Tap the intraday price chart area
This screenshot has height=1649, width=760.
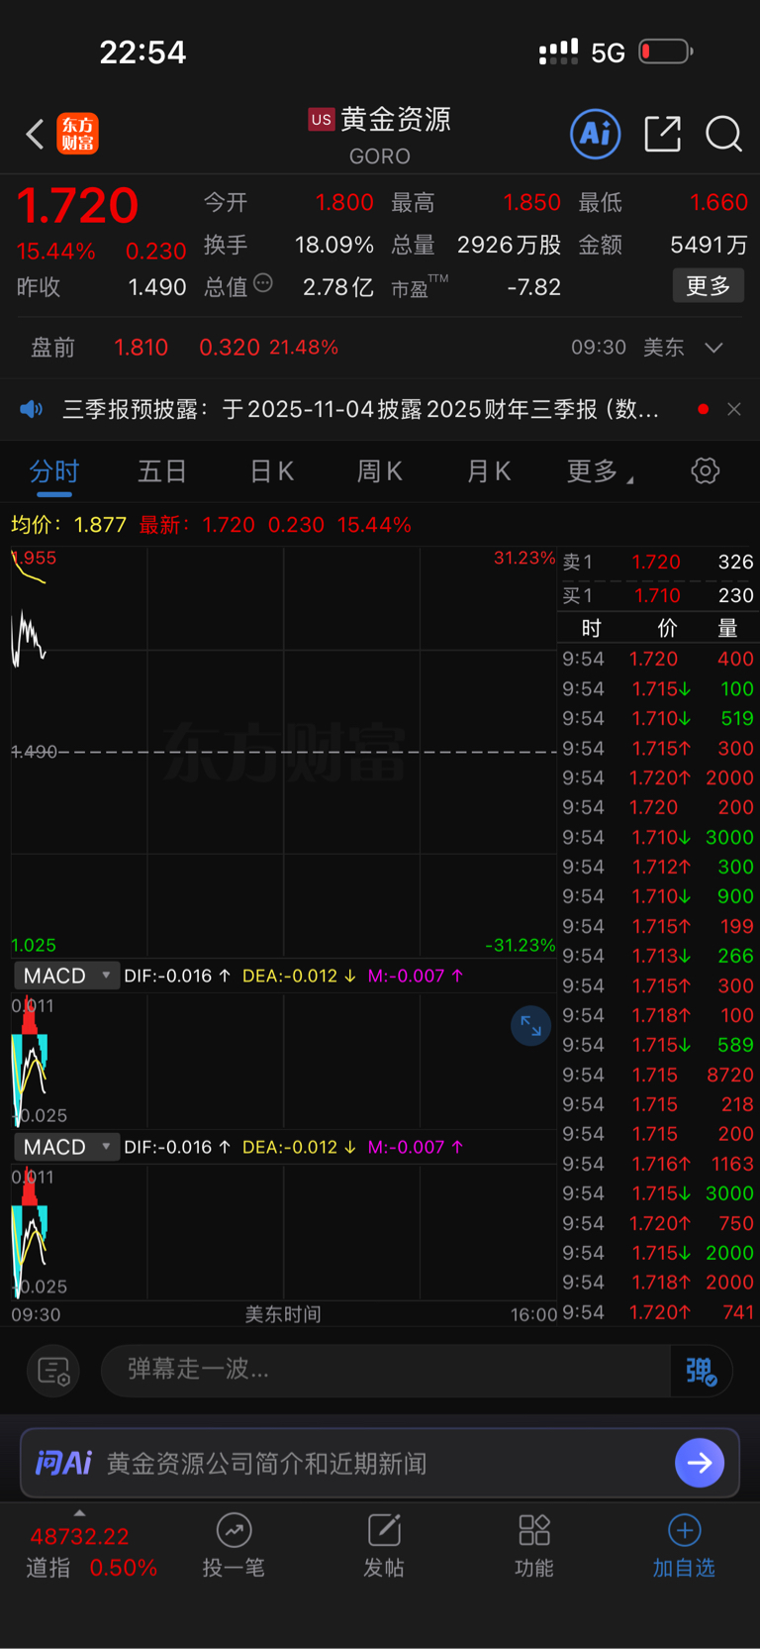coord(284,752)
